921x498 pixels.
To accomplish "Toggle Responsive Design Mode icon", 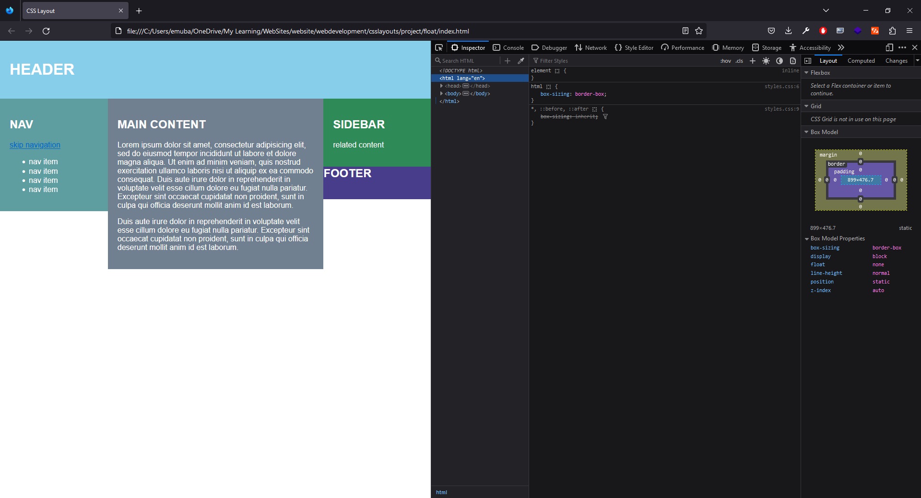I will point(889,47).
